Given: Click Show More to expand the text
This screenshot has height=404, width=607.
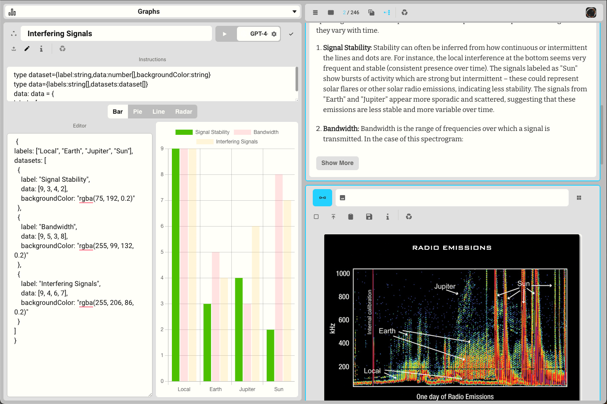Looking at the screenshot, I should pyautogui.click(x=337, y=163).
